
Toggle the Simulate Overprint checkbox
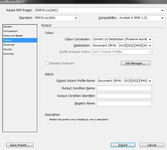coord(47,63)
